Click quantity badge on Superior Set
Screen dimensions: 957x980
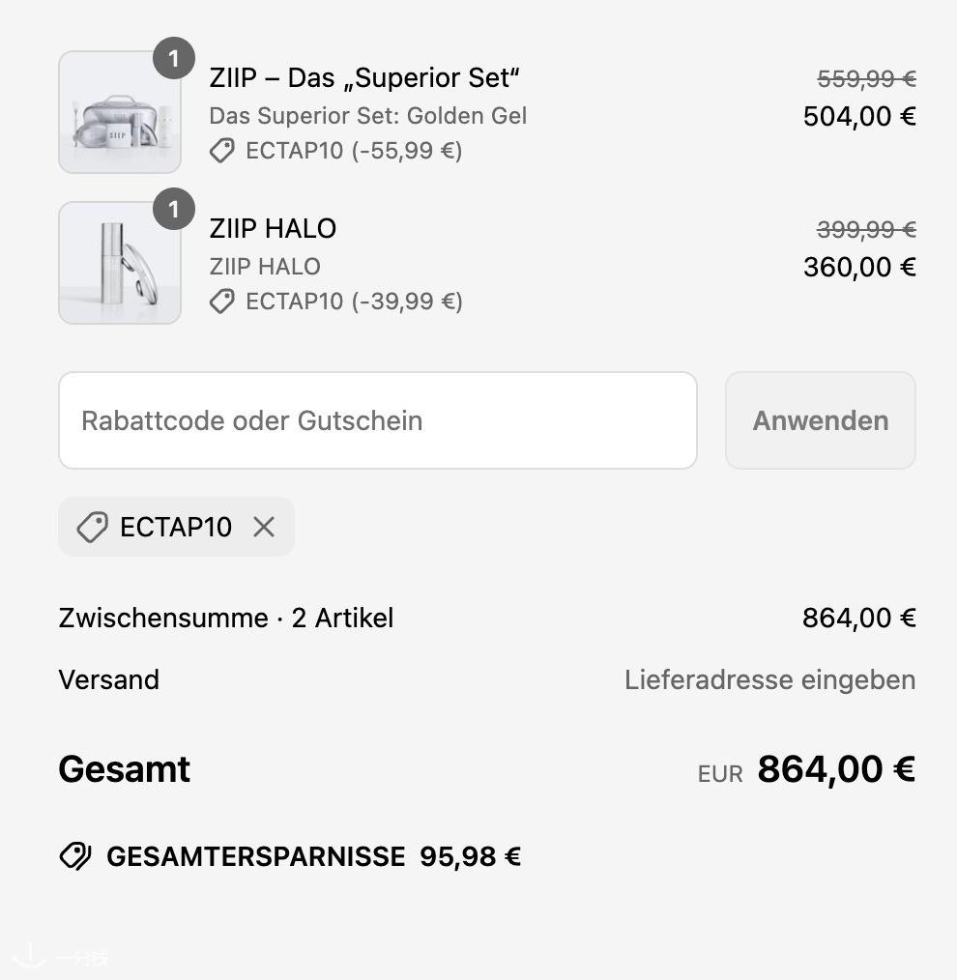pos(174,58)
